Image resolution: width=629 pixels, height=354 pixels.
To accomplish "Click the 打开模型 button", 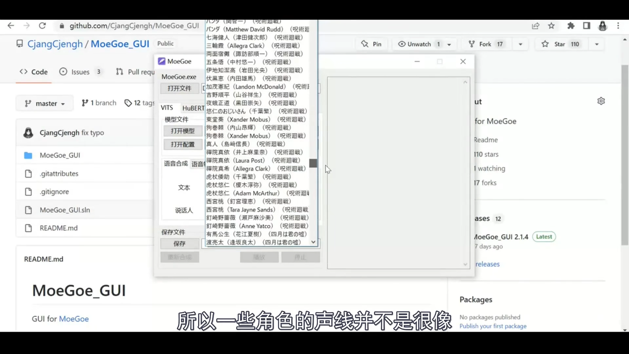I will [x=183, y=131].
